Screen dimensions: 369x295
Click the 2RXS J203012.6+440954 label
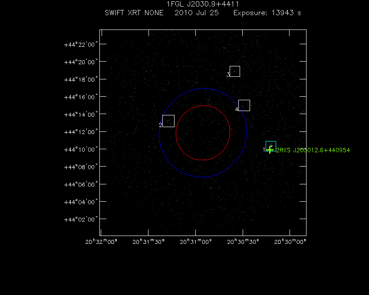coord(313,151)
